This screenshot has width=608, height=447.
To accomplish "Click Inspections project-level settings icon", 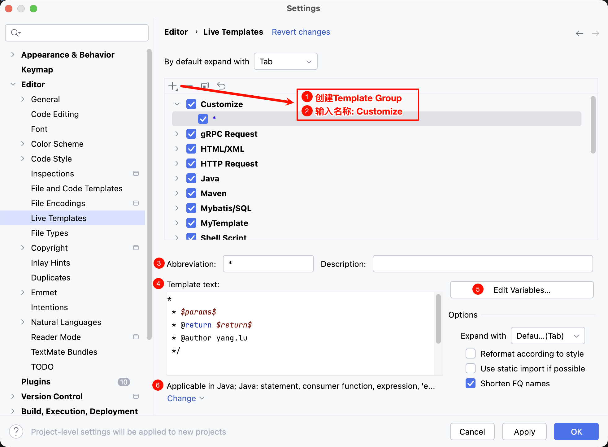I will click(x=136, y=173).
